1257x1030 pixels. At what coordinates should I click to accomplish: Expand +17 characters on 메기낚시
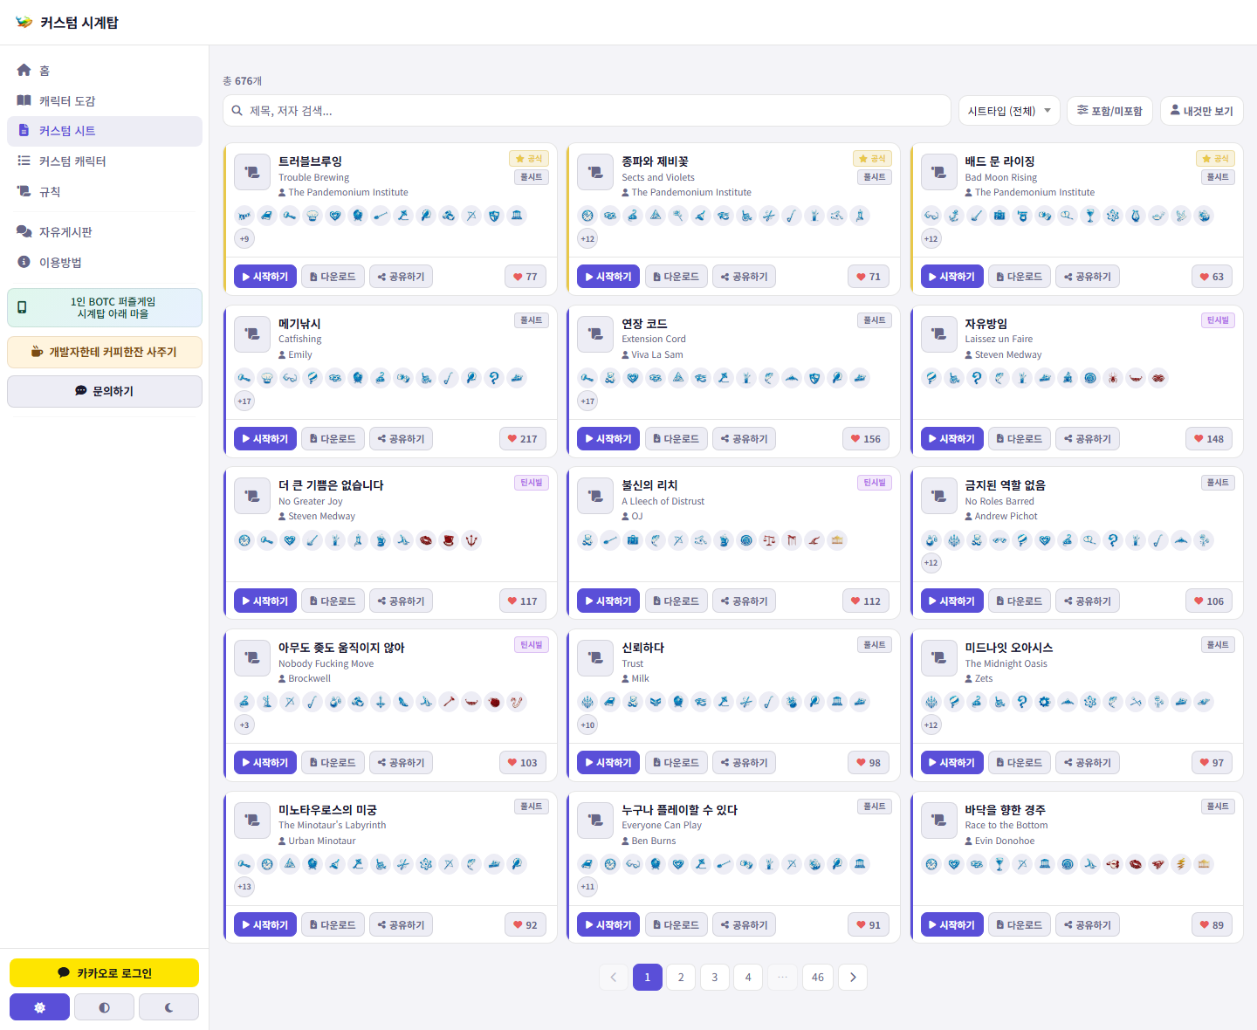click(244, 401)
